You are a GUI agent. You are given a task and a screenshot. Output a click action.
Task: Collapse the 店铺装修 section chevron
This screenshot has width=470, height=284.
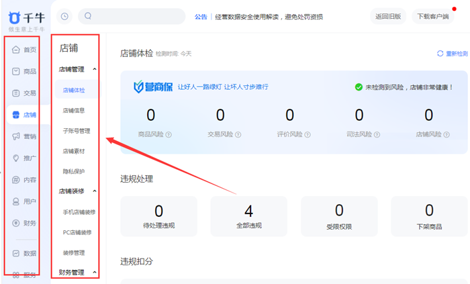94,191
